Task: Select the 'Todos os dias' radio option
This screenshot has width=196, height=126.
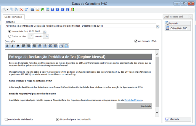Action: coord(10,36)
